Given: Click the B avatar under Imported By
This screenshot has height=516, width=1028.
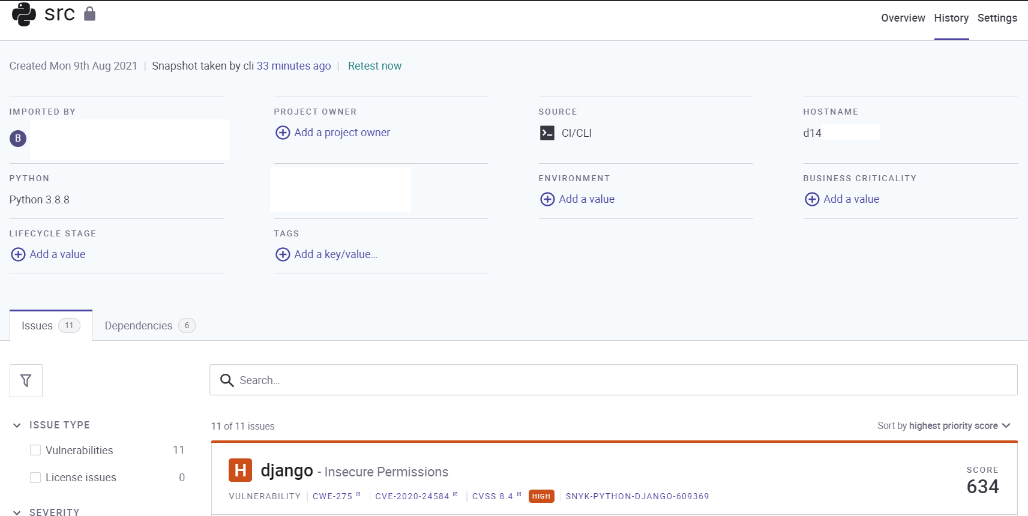Looking at the screenshot, I should point(18,139).
